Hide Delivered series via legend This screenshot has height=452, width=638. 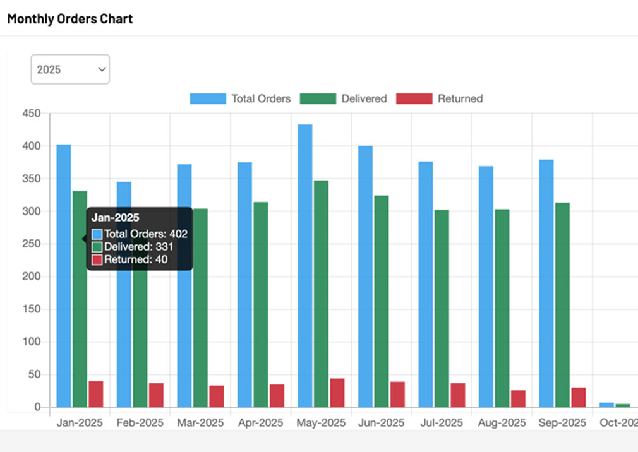pyautogui.click(x=343, y=98)
